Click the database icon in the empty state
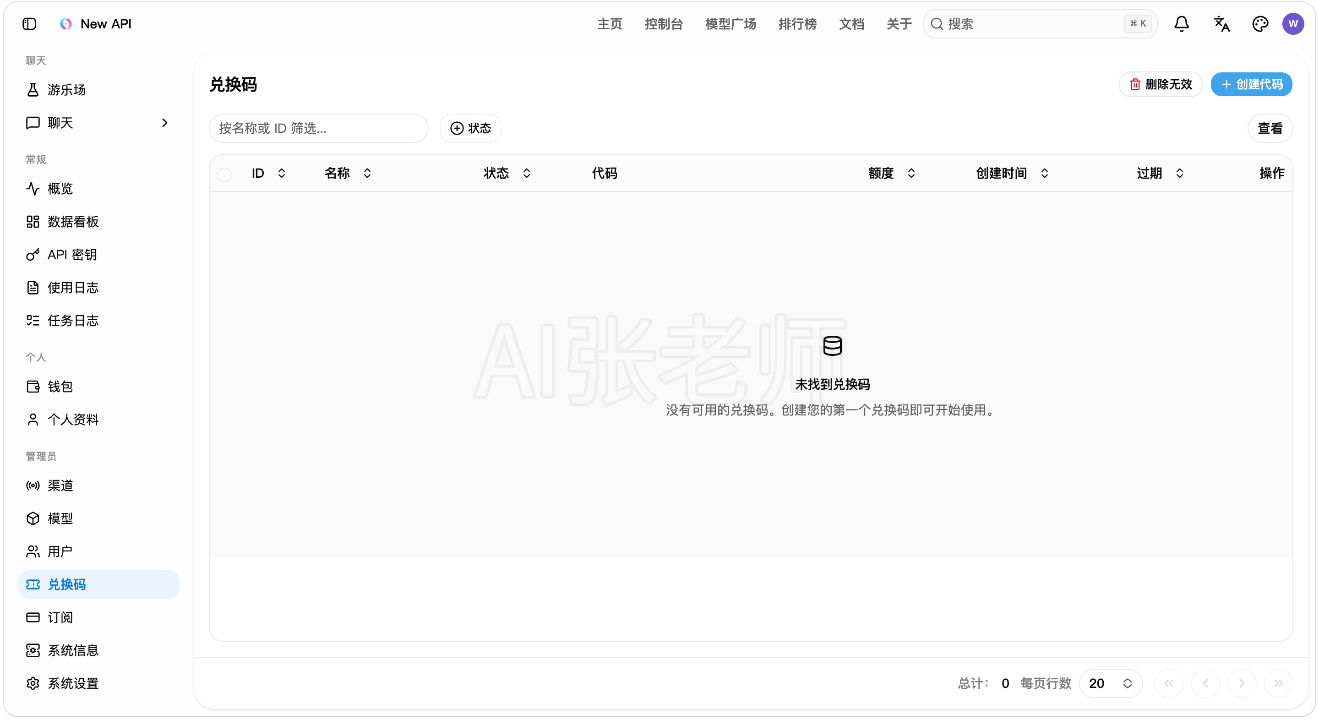1319x720 pixels. click(x=832, y=346)
